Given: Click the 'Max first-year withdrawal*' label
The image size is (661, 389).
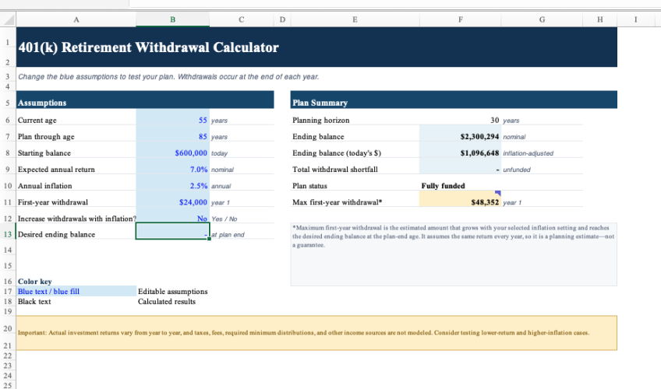Looking at the screenshot, I should click(x=338, y=202).
